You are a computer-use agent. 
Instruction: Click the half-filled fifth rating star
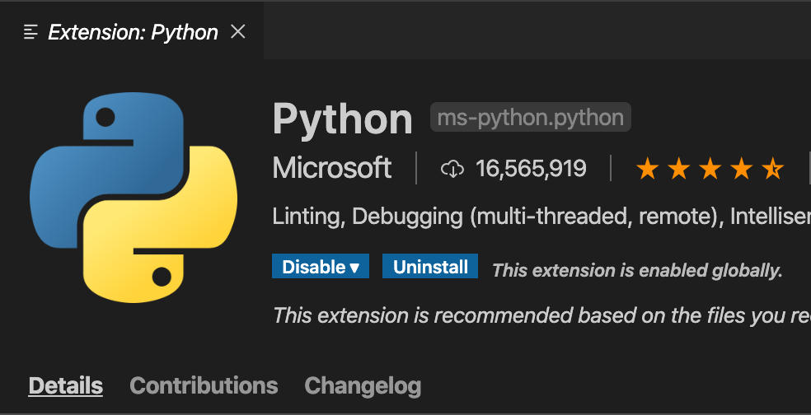pos(772,170)
